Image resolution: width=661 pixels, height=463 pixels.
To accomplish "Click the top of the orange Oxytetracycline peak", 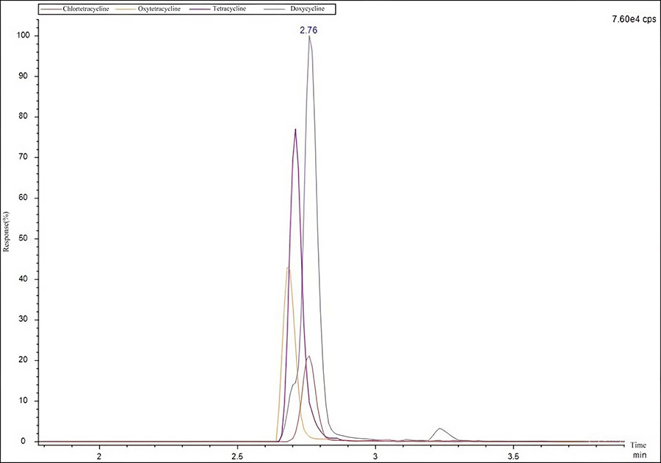I will tap(288, 269).
